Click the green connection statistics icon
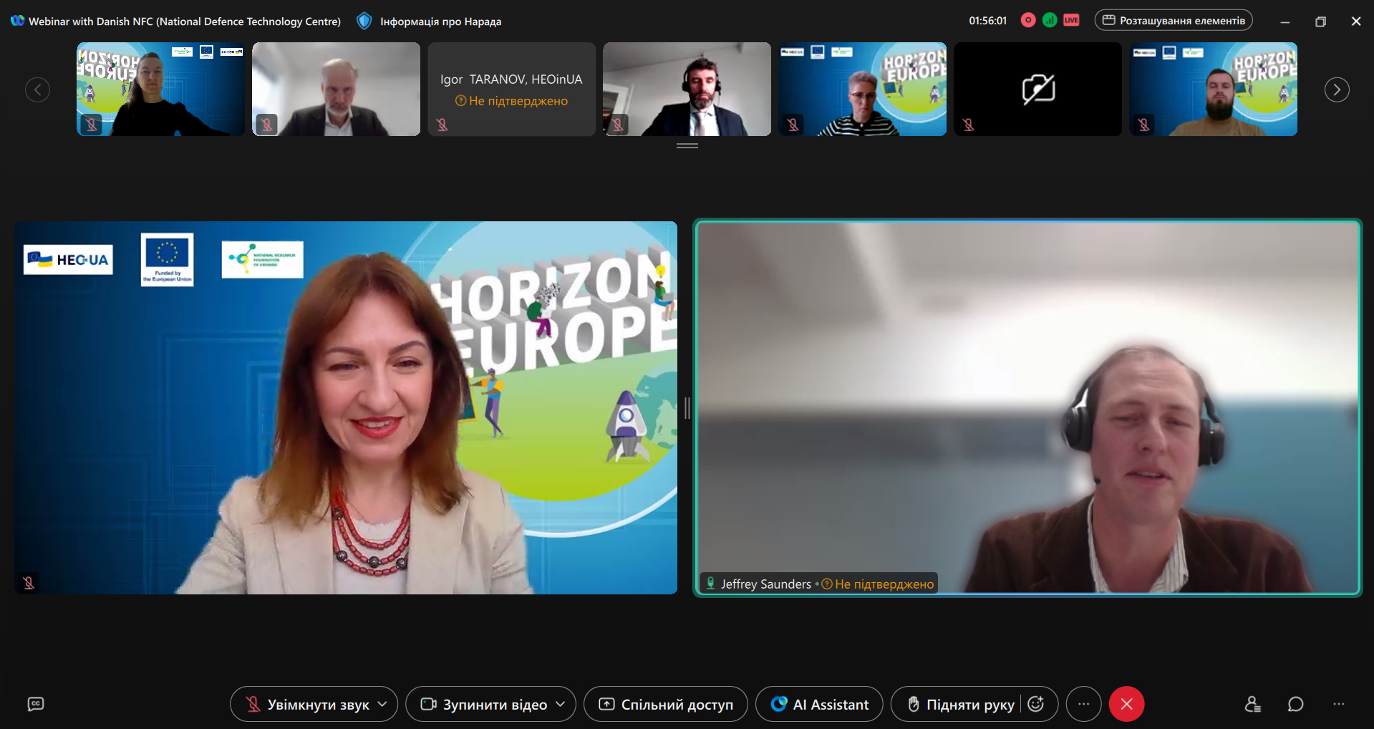The width and height of the screenshot is (1374, 729). [x=1050, y=21]
